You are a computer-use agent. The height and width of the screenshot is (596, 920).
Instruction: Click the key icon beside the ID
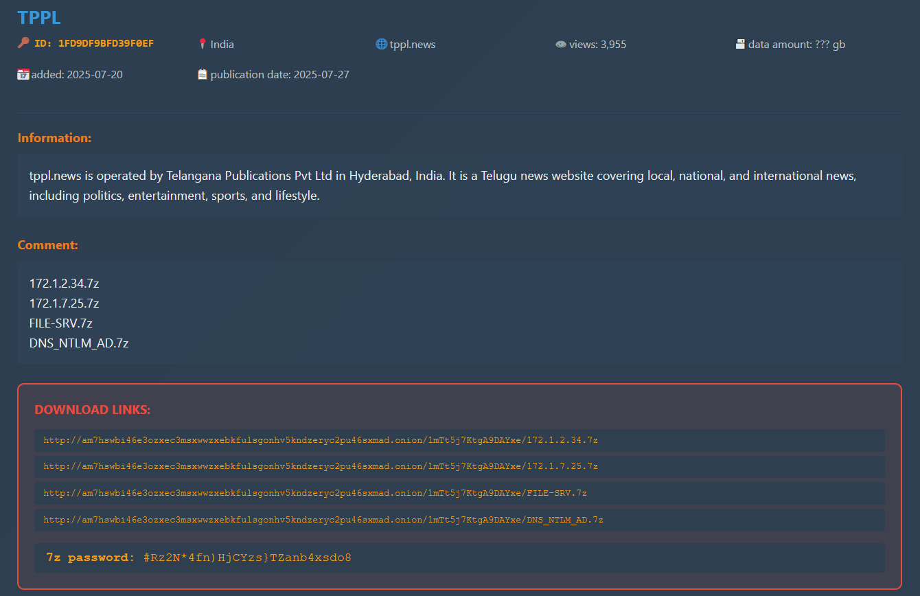click(x=23, y=43)
